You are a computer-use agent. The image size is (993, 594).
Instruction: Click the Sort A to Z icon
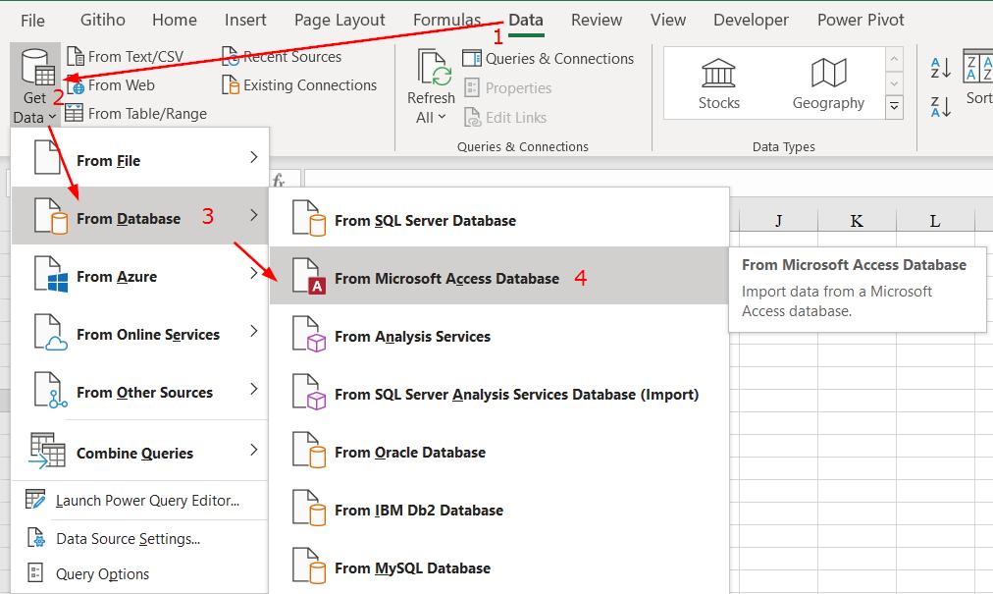click(x=940, y=68)
